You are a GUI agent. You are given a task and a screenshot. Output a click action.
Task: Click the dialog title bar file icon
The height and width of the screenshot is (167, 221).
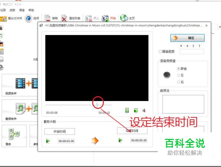click(41, 25)
